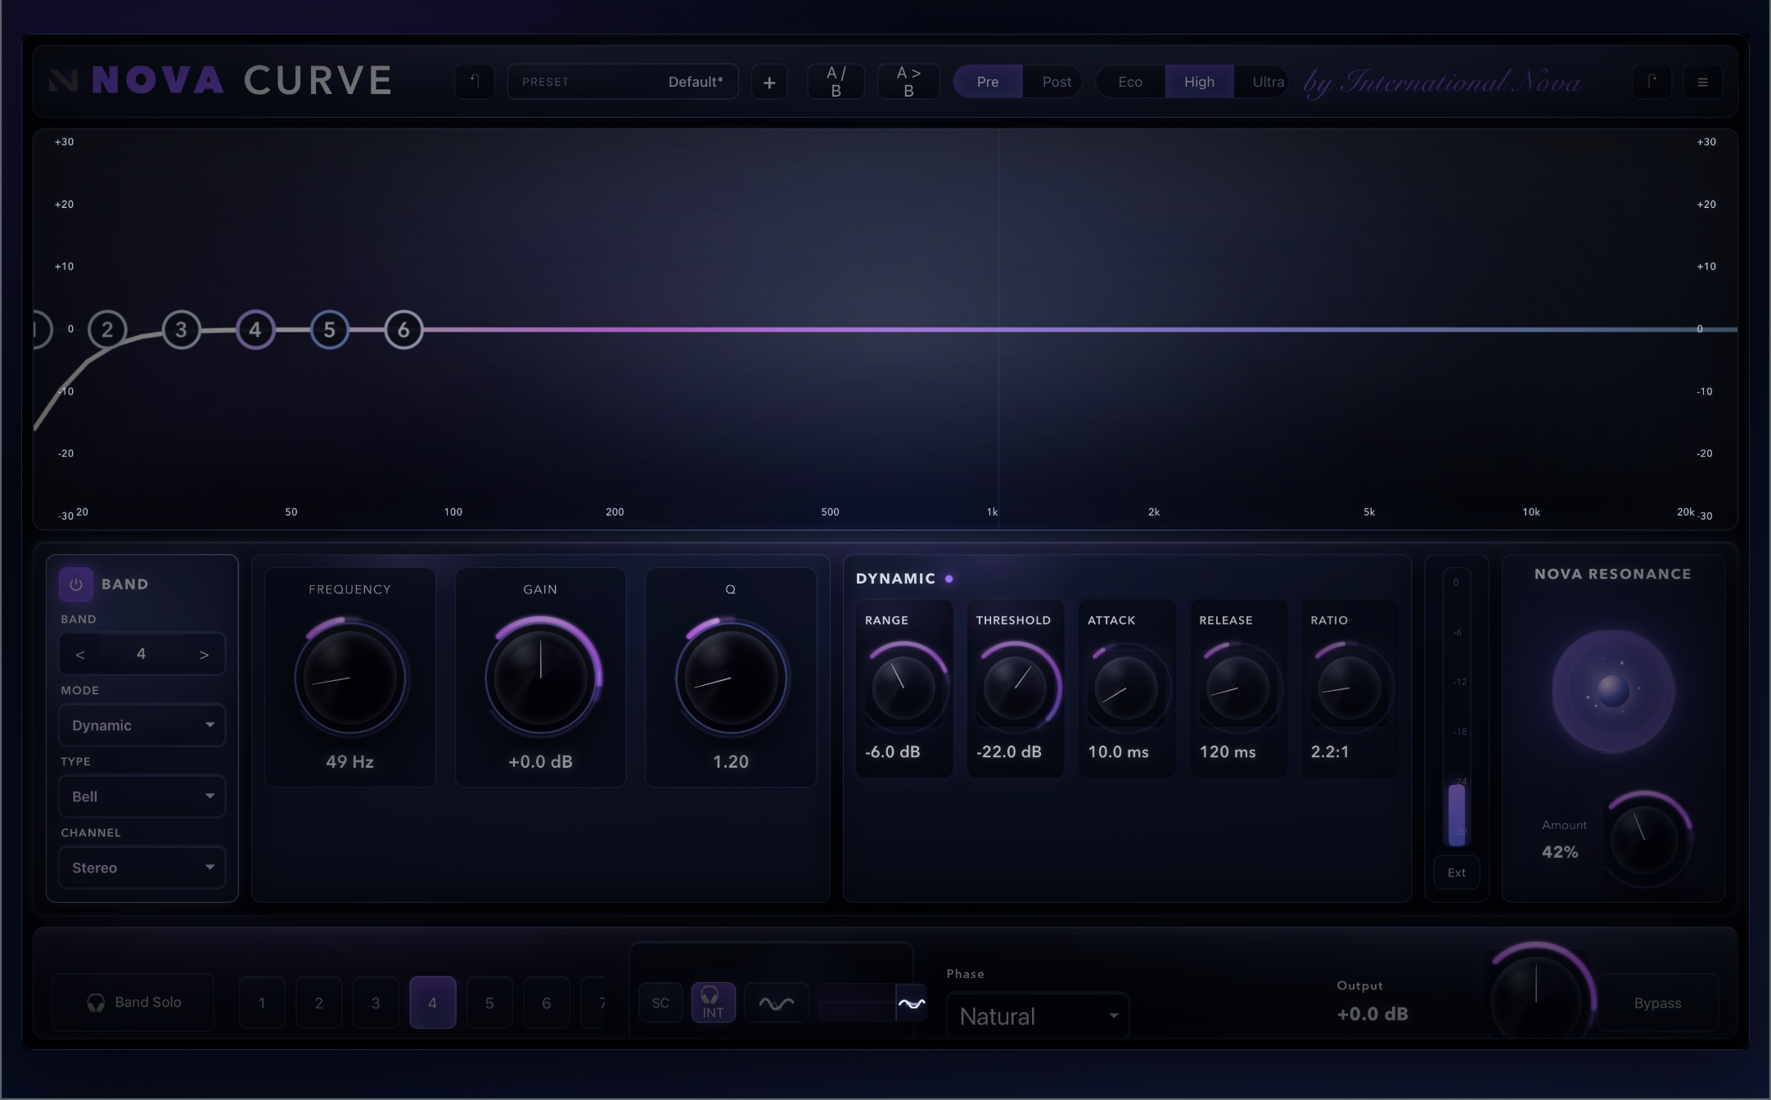Click the A / B compare button
Viewport: 1771px width, 1100px height.
pyautogui.click(x=836, y=82)
